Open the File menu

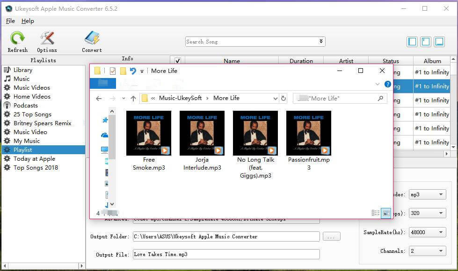(10, 21)
